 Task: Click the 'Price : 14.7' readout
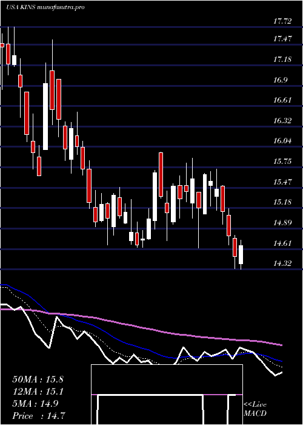click(x=39, y=416)
